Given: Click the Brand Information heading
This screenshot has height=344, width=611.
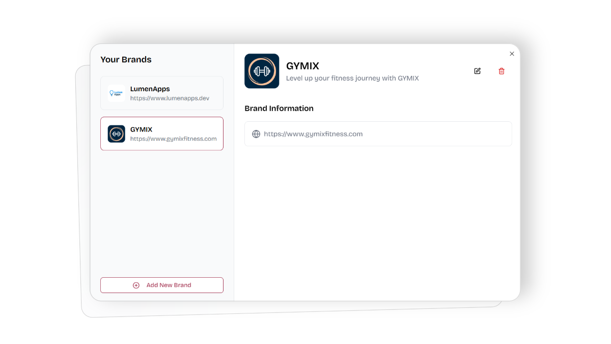Looking at the screenshot, I should tap(279, 108).
